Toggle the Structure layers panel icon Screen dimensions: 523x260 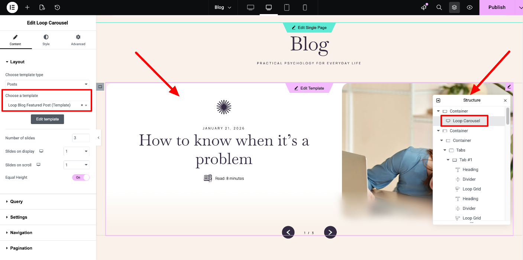(454, 7)
